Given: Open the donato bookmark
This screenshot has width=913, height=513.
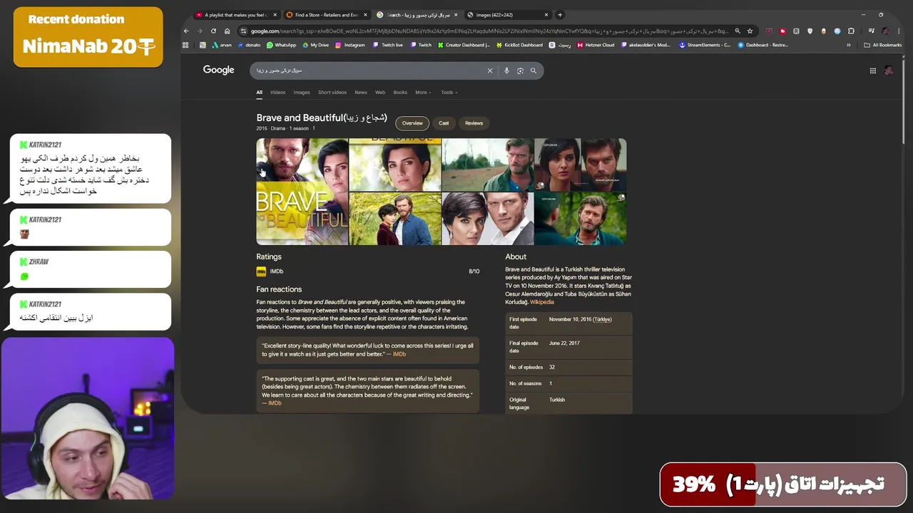Looking at the screenshot, I should (250, 45).
